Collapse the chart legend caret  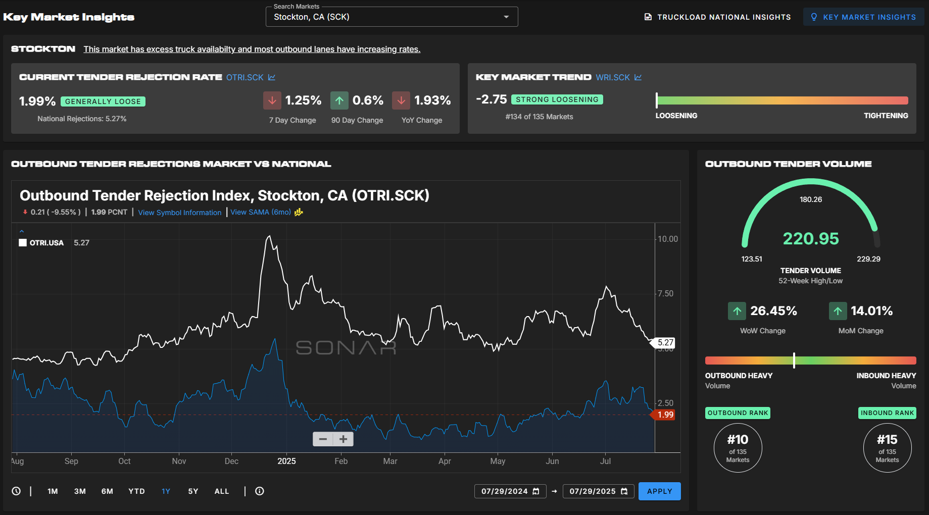pos(22,231)
